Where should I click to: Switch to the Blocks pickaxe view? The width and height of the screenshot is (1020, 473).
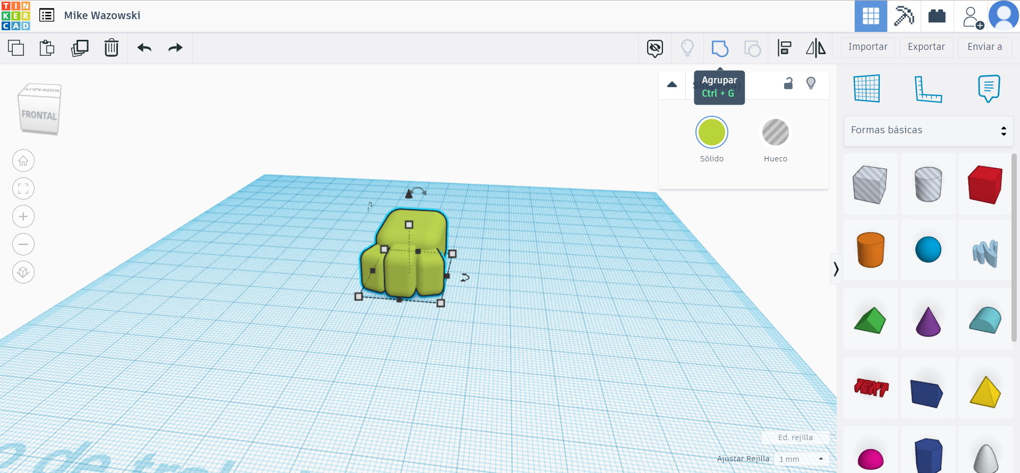[904, 16]
